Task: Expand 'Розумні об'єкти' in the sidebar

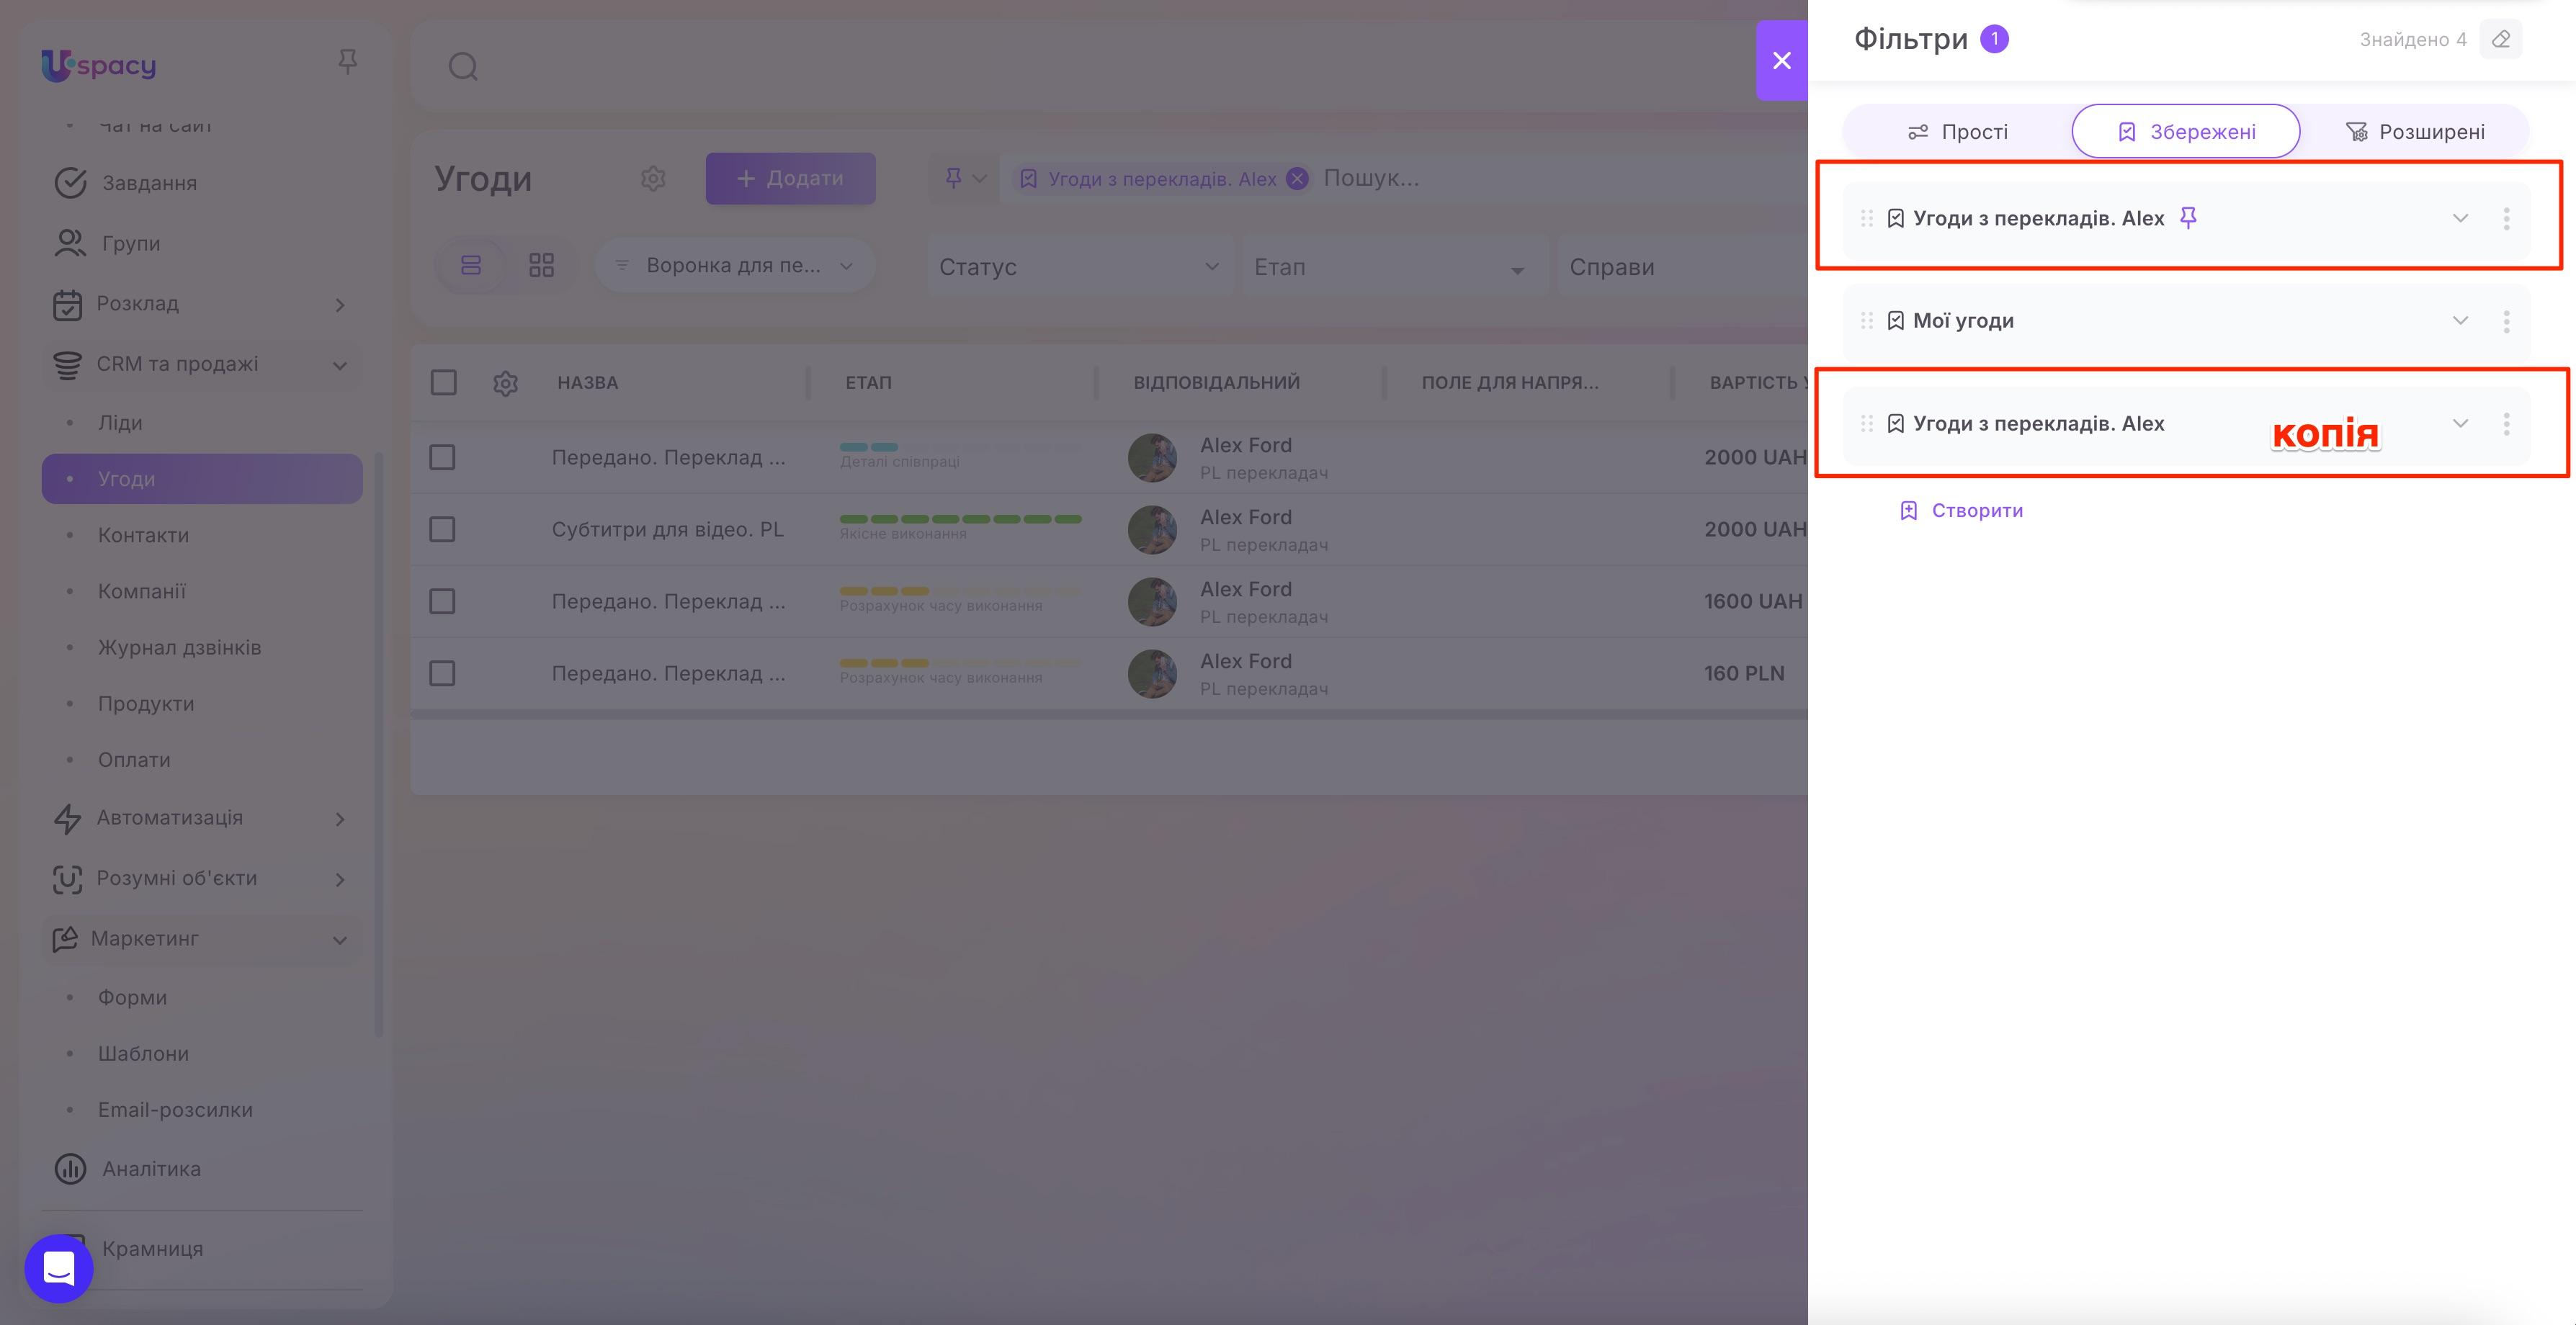Action: coord(340,880)
